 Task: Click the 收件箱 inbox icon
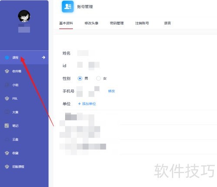tap(7, 71)
